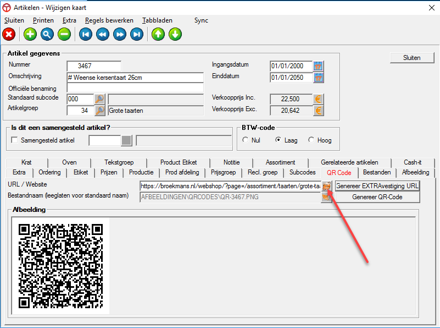
Task: Click the Nummer field containing 3467
Action: point(94,66)
